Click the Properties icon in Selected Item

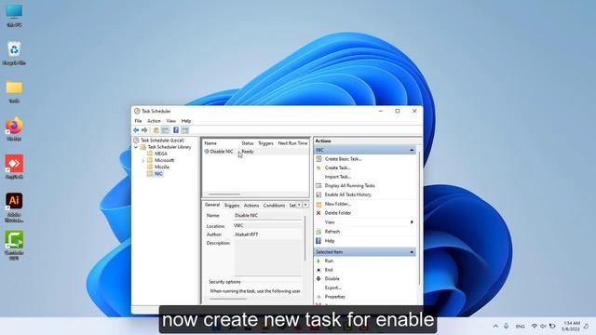318,297
